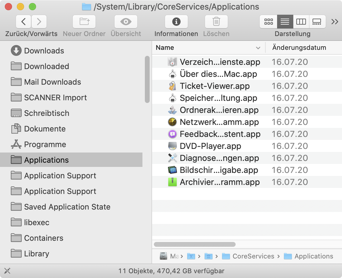Switch to gallery view display mode
This screenshot has height=278, width=342.
[317, 22]
